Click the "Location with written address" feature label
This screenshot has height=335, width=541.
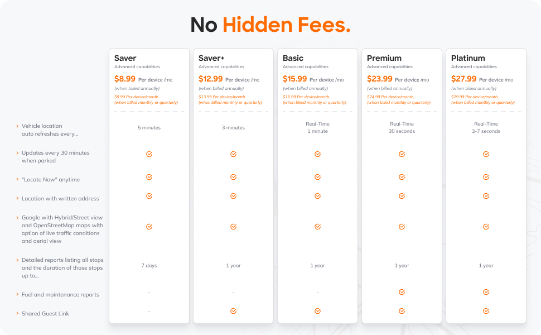click(x=60, y=199)
